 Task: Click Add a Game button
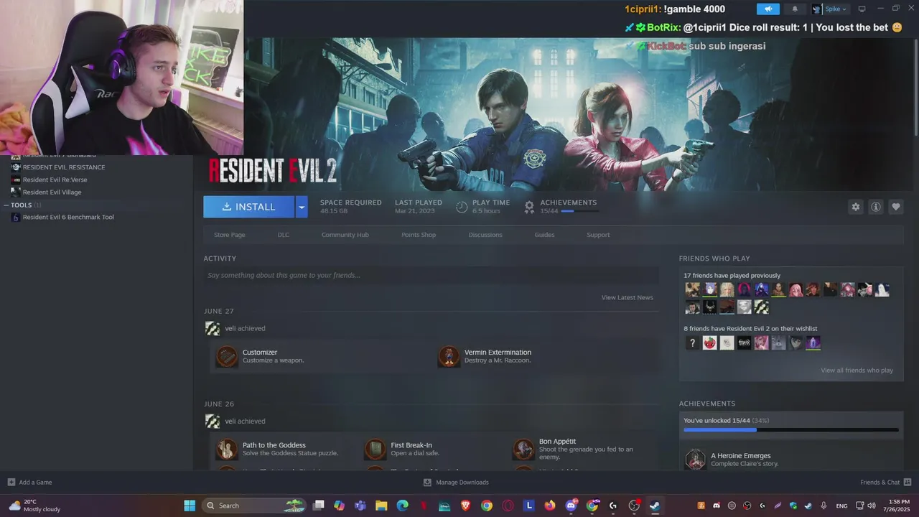pyautogui.click(x=29, y=483)
